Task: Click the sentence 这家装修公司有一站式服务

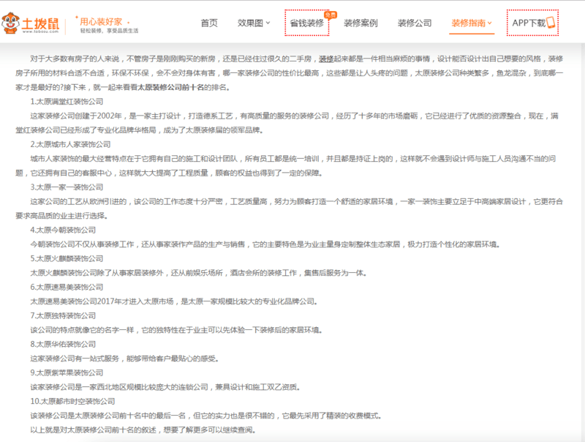Action: coord(124,359)
